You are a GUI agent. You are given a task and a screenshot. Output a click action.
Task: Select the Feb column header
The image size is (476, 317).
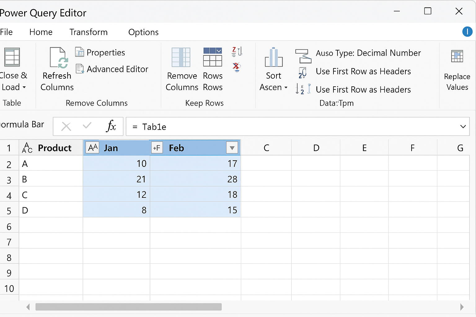[195, 148]
